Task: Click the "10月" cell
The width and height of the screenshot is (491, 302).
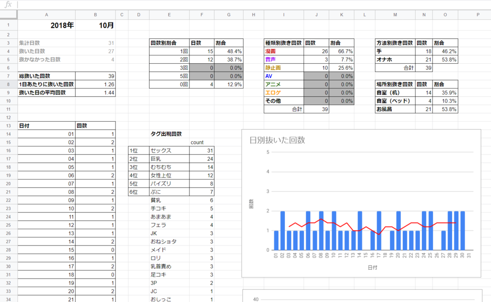Action: [x=95, y=25]
